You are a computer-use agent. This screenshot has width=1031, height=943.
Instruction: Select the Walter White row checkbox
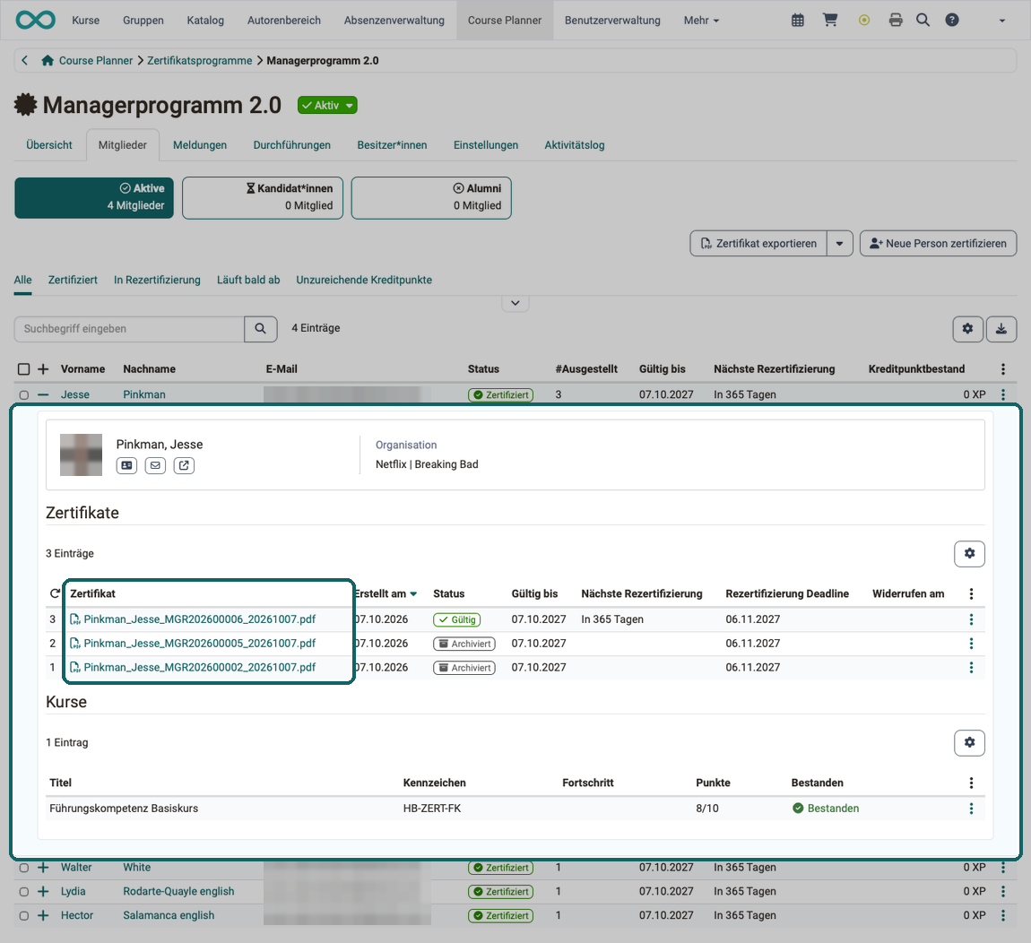23,868
